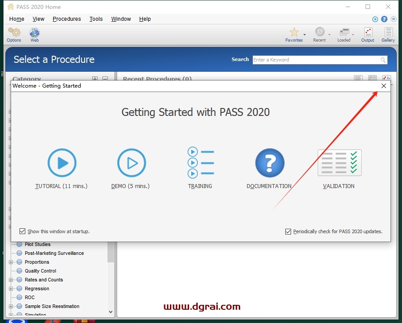Expand all categories with the plus button

coord(95,79)
